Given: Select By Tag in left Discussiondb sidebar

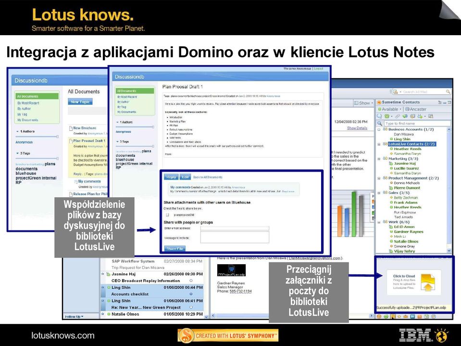Looking at the screenshot, I should 22,114.
